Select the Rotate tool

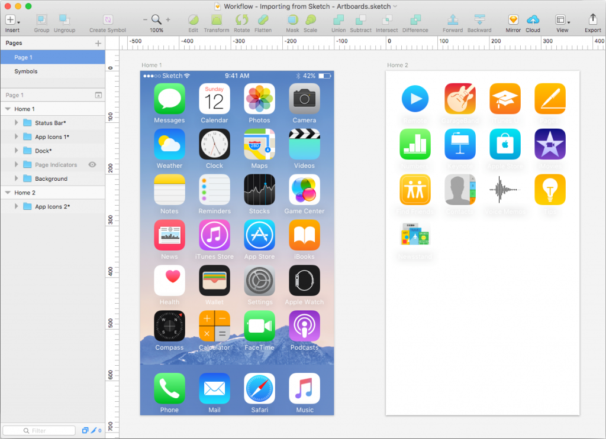[x=242, y=19]
